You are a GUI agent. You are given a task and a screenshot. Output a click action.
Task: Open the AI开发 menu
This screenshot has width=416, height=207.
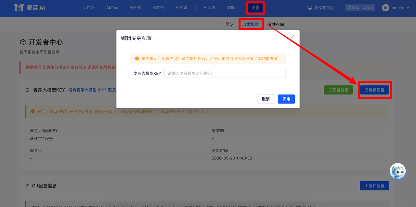click(x=135, y=7)
